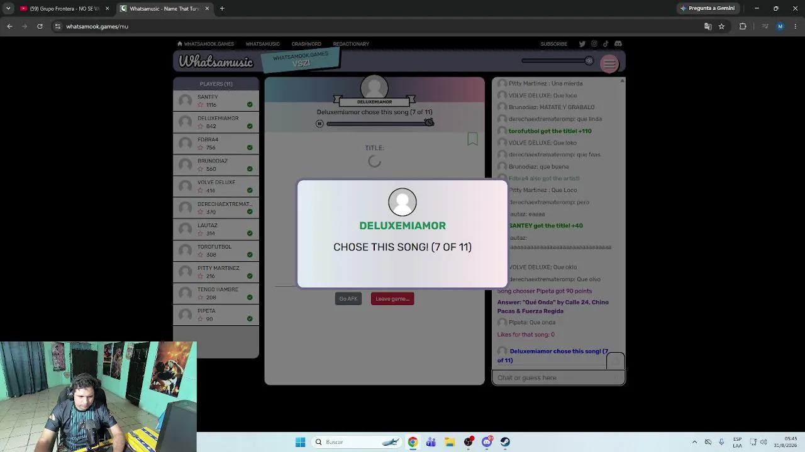Open the Chrome three-dot menu
805x452 pixels.
(796, 26)
